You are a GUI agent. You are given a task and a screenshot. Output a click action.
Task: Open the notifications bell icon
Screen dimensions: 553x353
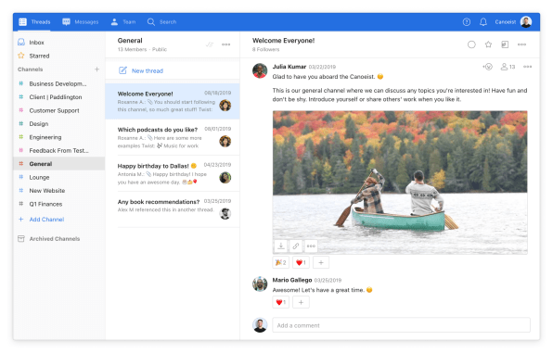pos(483,22)
